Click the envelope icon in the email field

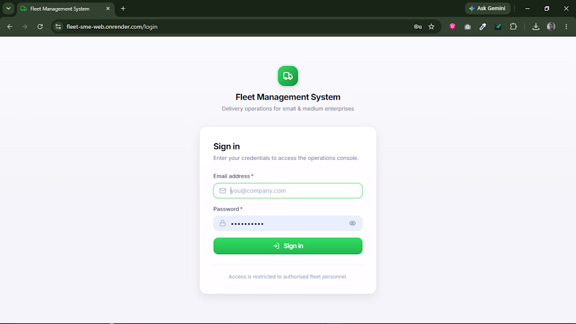pyautogui.click(x=223, y=190)
